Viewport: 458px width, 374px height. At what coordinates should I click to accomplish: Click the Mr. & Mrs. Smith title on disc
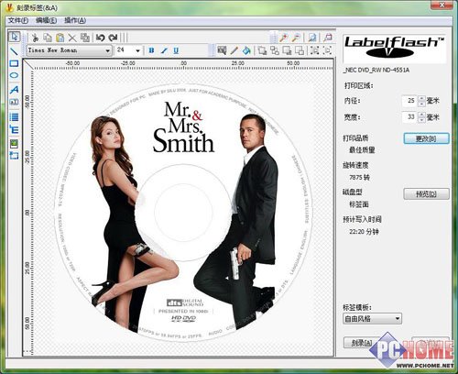tap(183, 126)
